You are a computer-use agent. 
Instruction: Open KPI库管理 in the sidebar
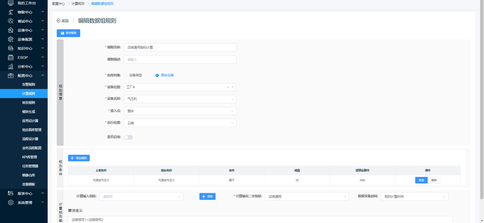[29, 157]
